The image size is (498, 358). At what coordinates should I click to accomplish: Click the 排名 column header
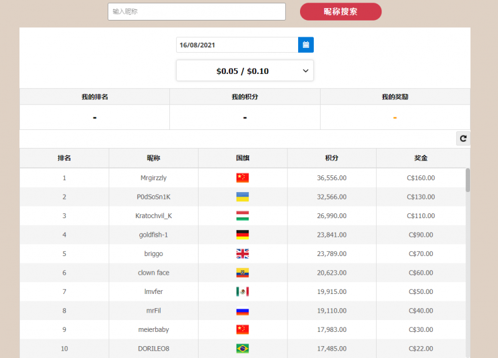64,158
